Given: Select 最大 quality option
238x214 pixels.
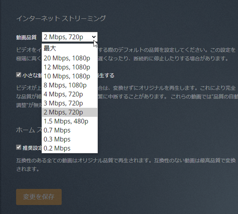Looking at the screenshot, I should coord(70,49).
